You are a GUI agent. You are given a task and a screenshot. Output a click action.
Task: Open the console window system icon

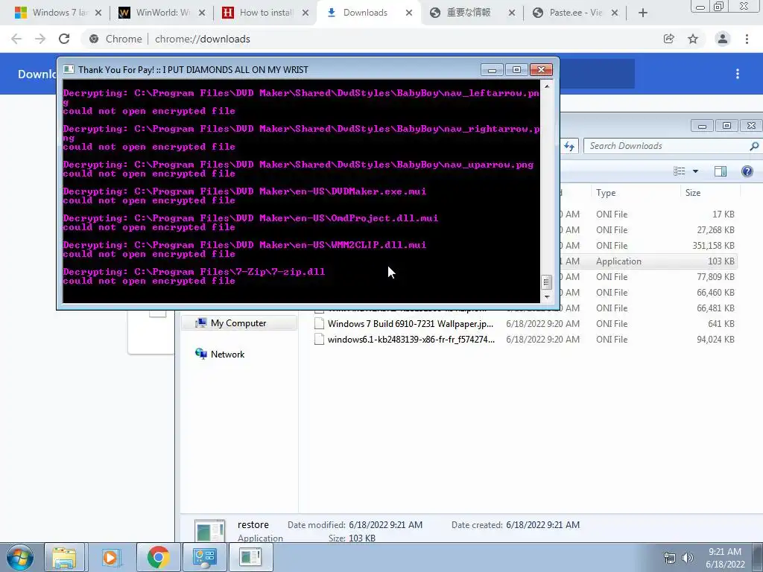[x=69, y=69]
